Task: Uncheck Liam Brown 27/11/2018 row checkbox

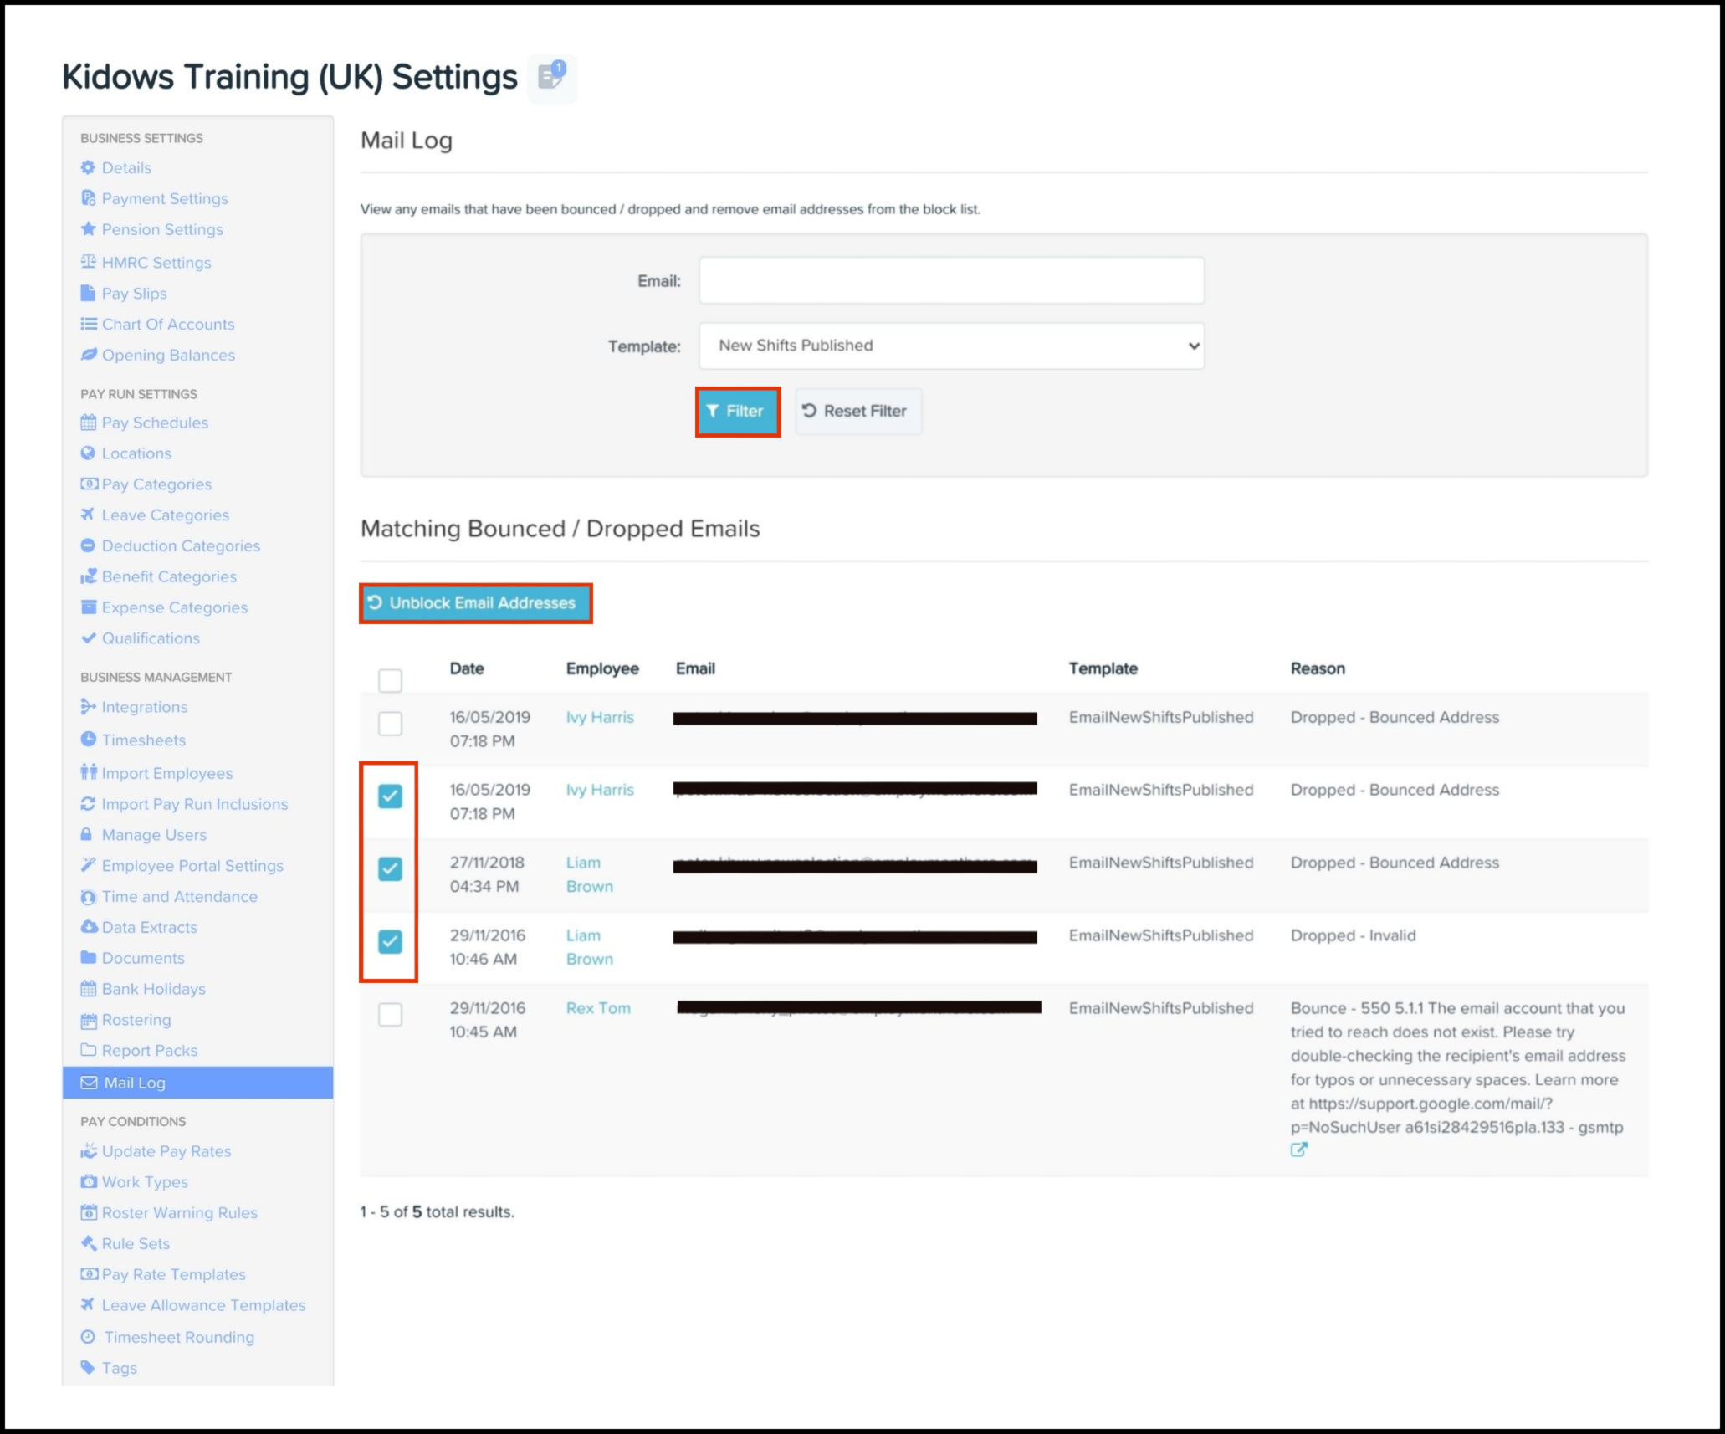Action: [390, 868]
